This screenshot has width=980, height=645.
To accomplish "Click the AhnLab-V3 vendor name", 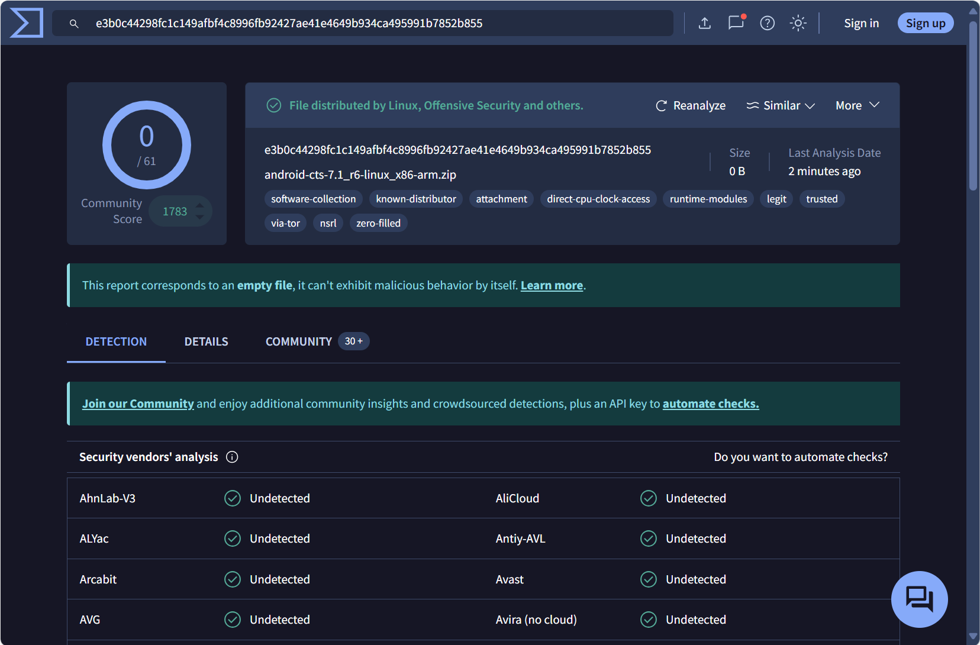I will click(108, 498).
